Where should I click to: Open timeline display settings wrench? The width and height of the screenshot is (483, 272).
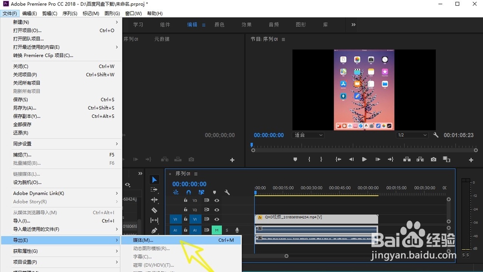[x=227, y=192]
